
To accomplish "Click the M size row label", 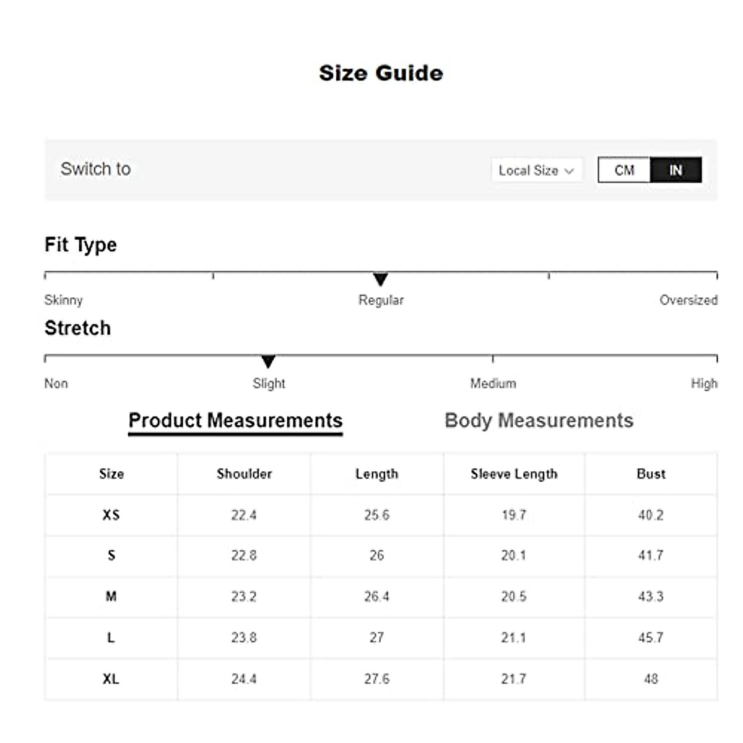I will (x=111, y=597).
